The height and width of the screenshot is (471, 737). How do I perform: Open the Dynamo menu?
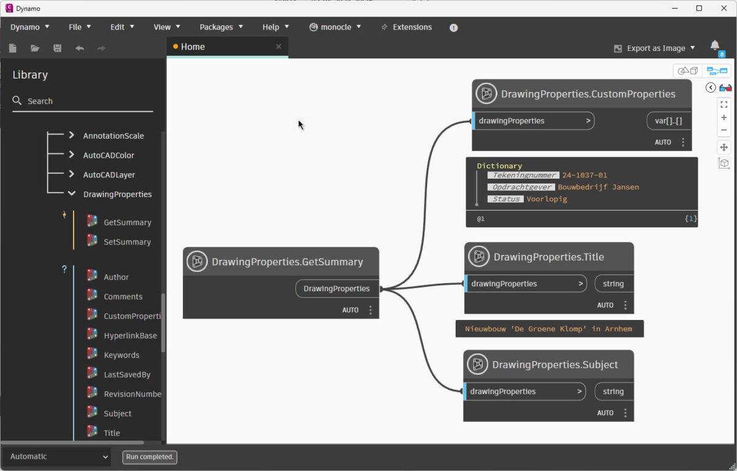[x=30, y=27]
